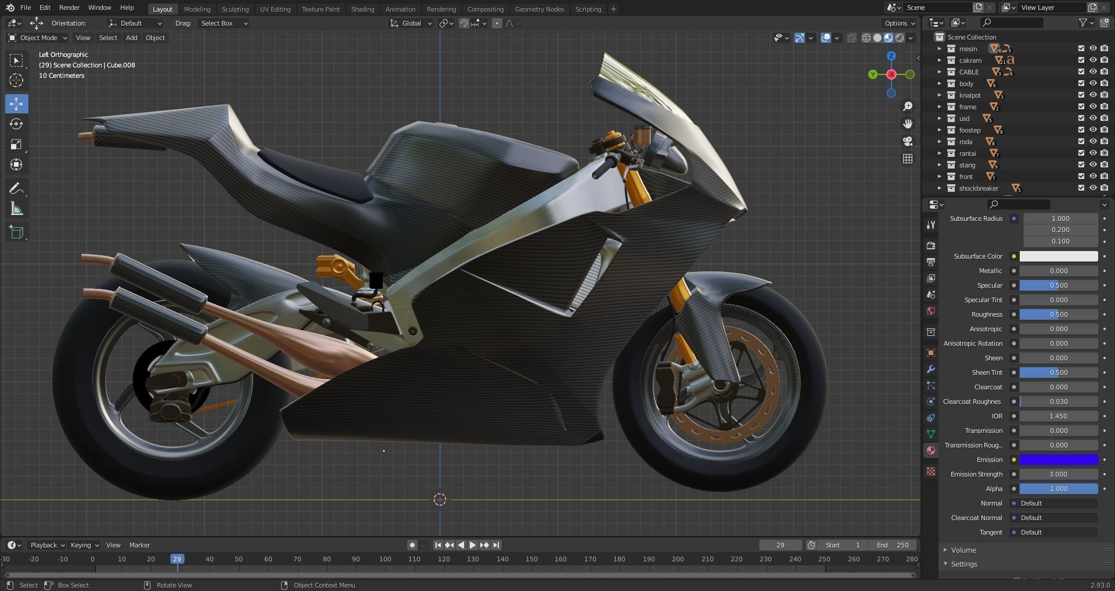Select the Measure tool
The image size is (1115, 591).
point(16,209)
